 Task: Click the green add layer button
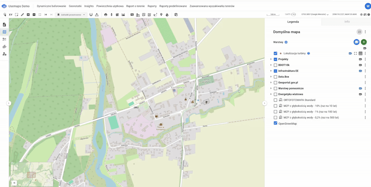click(x=364, y=42)
